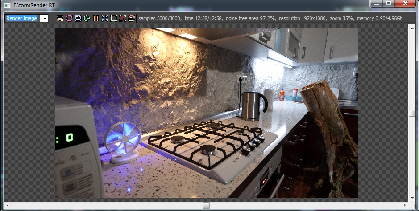Close the FStormRender RT window

[405, 4]
